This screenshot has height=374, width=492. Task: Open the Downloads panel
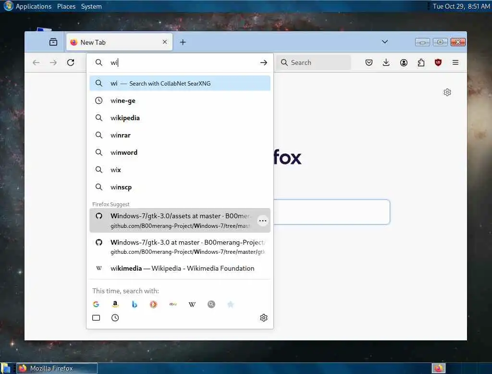pyautogui.click(x=386, y=62)
